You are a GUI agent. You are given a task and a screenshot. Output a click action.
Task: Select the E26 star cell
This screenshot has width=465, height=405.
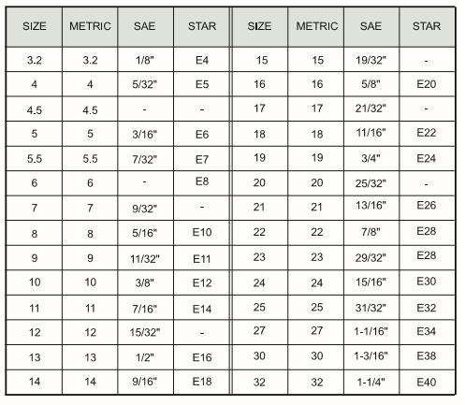[427, 208]
